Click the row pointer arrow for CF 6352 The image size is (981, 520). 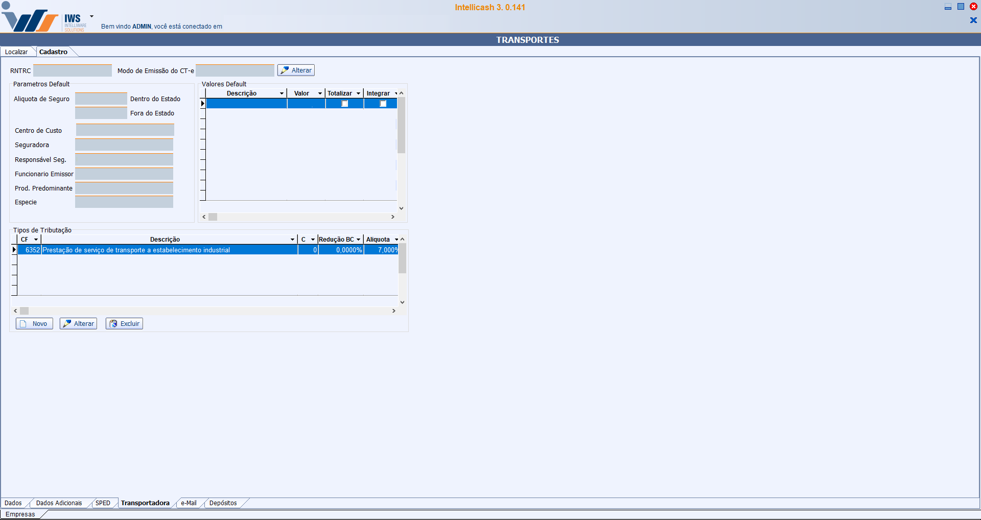[14, 250]
